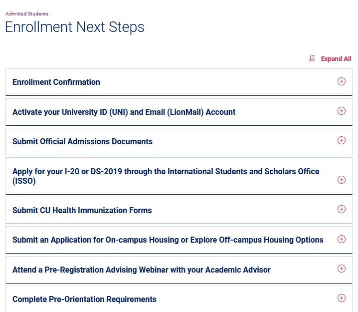Open the Admitted Students breadcrumb link
Image resolution: width=358 pixels, height=312 pixels.
point(27,13)
